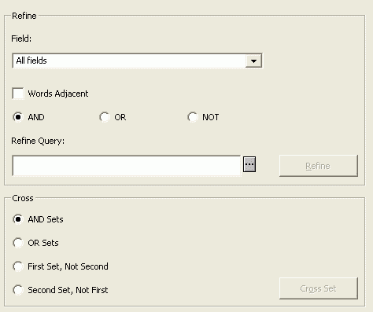Select First Set, Not Second option
Image resolution: width=373 pixels, height=312 pixels.
click(18, 266)
